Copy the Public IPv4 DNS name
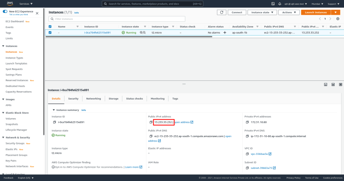This screenshot has height=181, width=344. [x=151, y=136]
